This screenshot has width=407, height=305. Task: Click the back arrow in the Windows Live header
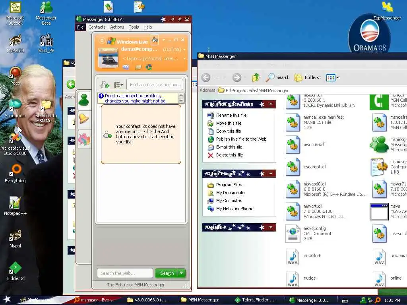[102, 41]
